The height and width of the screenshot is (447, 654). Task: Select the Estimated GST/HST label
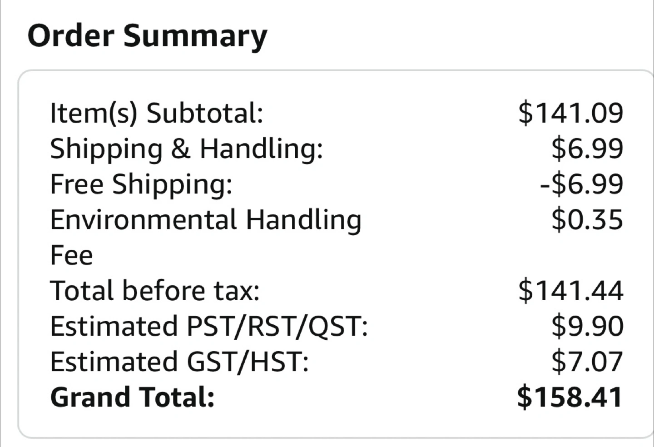[x=179, y=362]
